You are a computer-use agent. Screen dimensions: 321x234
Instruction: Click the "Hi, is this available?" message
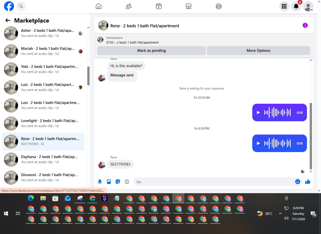tap(126, 66)
